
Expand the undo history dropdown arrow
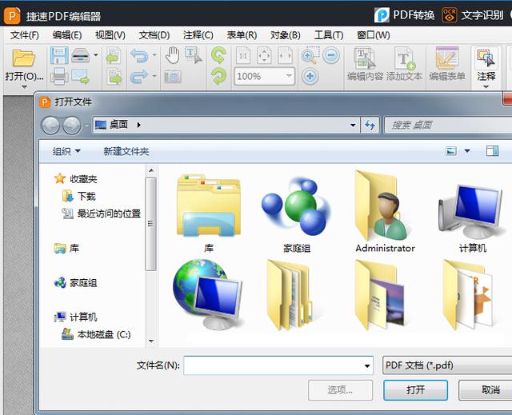[x=154, y=55]
